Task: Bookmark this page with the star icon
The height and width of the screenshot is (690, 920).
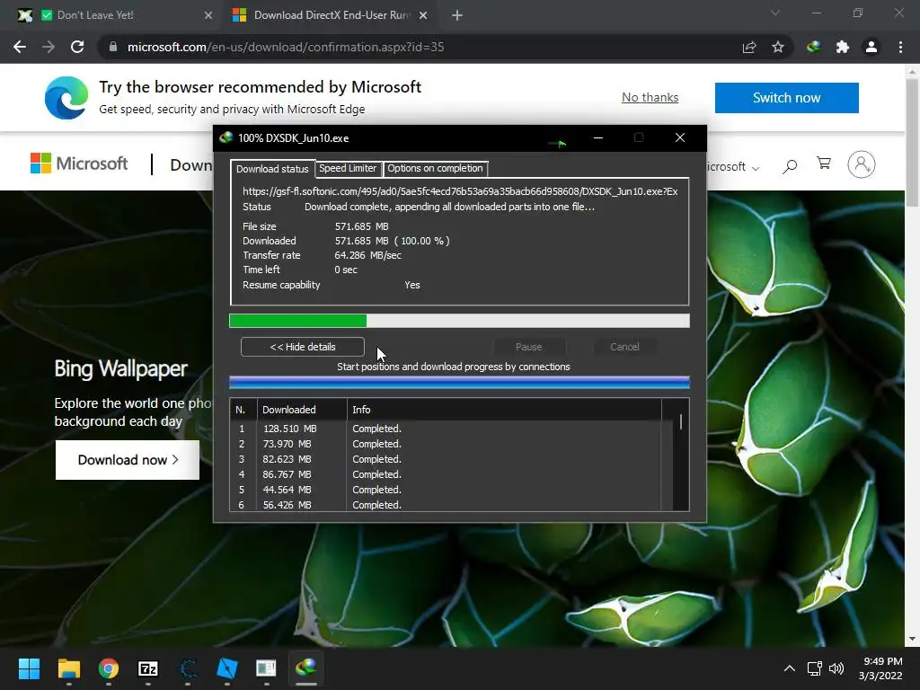Action: point(778,47)
